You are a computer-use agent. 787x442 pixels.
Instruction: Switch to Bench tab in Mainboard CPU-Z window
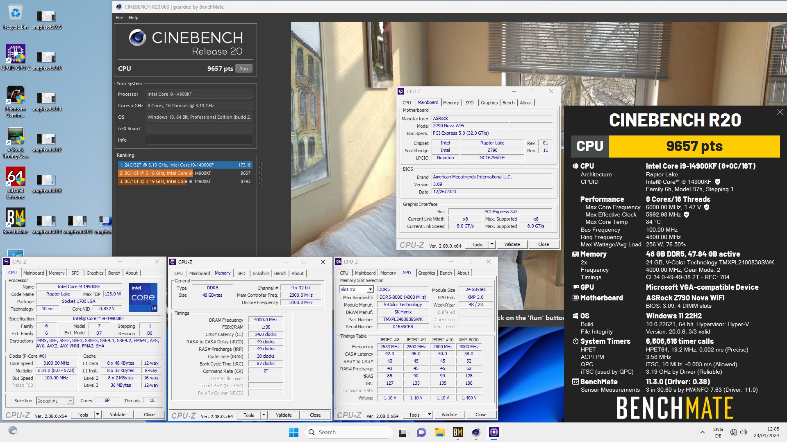click(x=508, y=103)
